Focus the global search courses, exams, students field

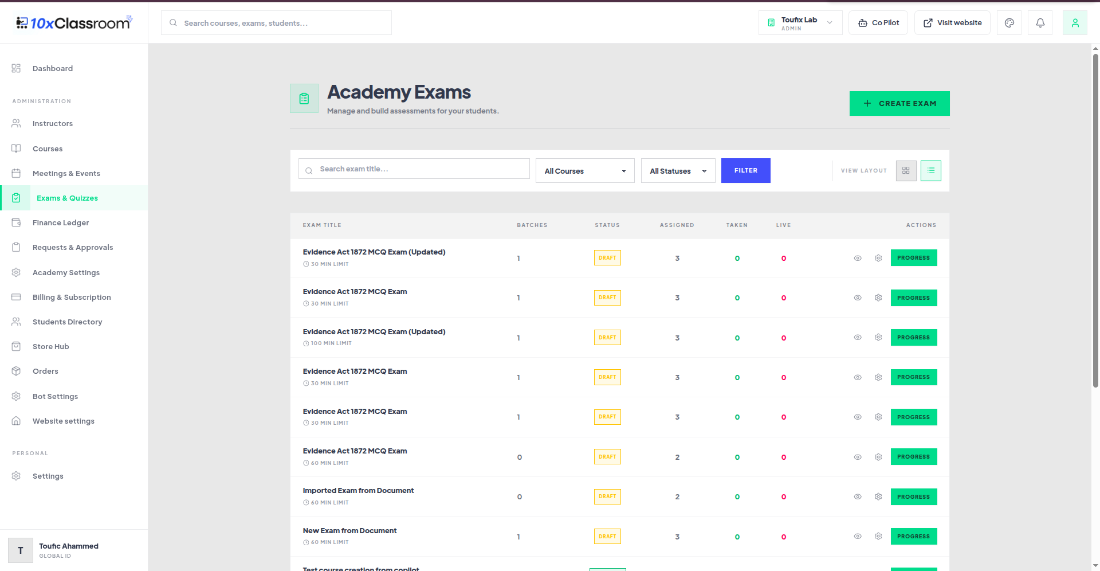coord(276,23)
